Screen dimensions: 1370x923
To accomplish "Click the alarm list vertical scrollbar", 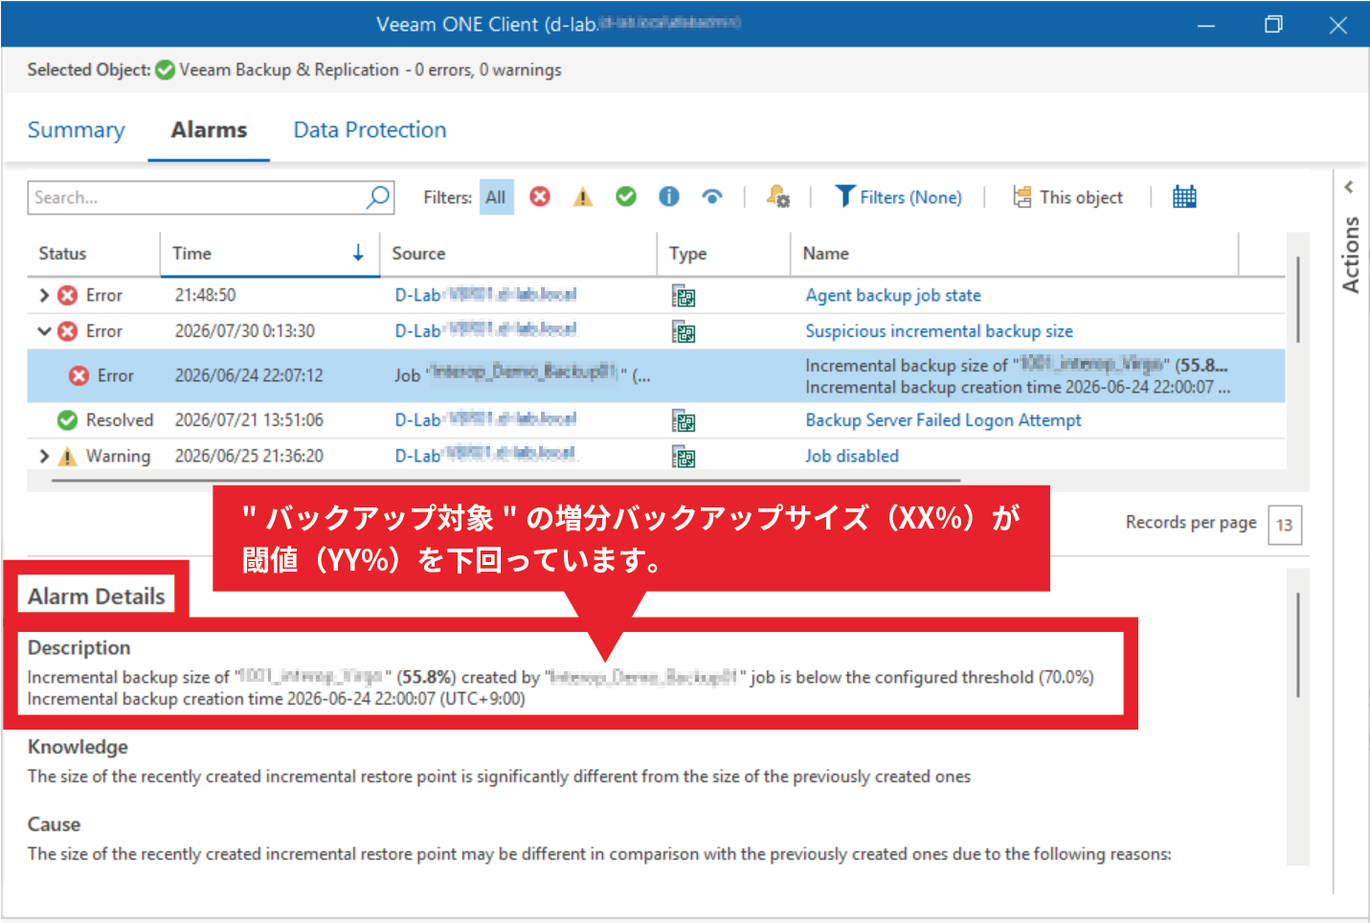I will click(1298, 300).
